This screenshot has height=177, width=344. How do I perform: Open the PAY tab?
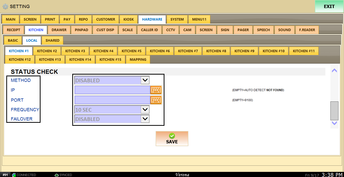[x=67, y=19]
